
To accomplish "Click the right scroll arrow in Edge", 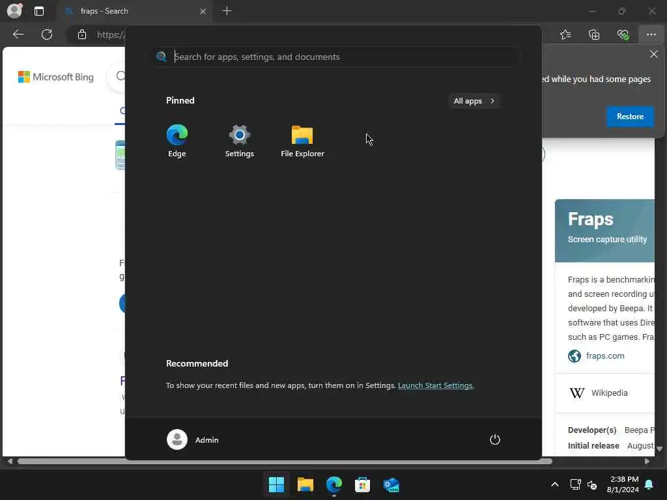I will [x=647, y=462].
